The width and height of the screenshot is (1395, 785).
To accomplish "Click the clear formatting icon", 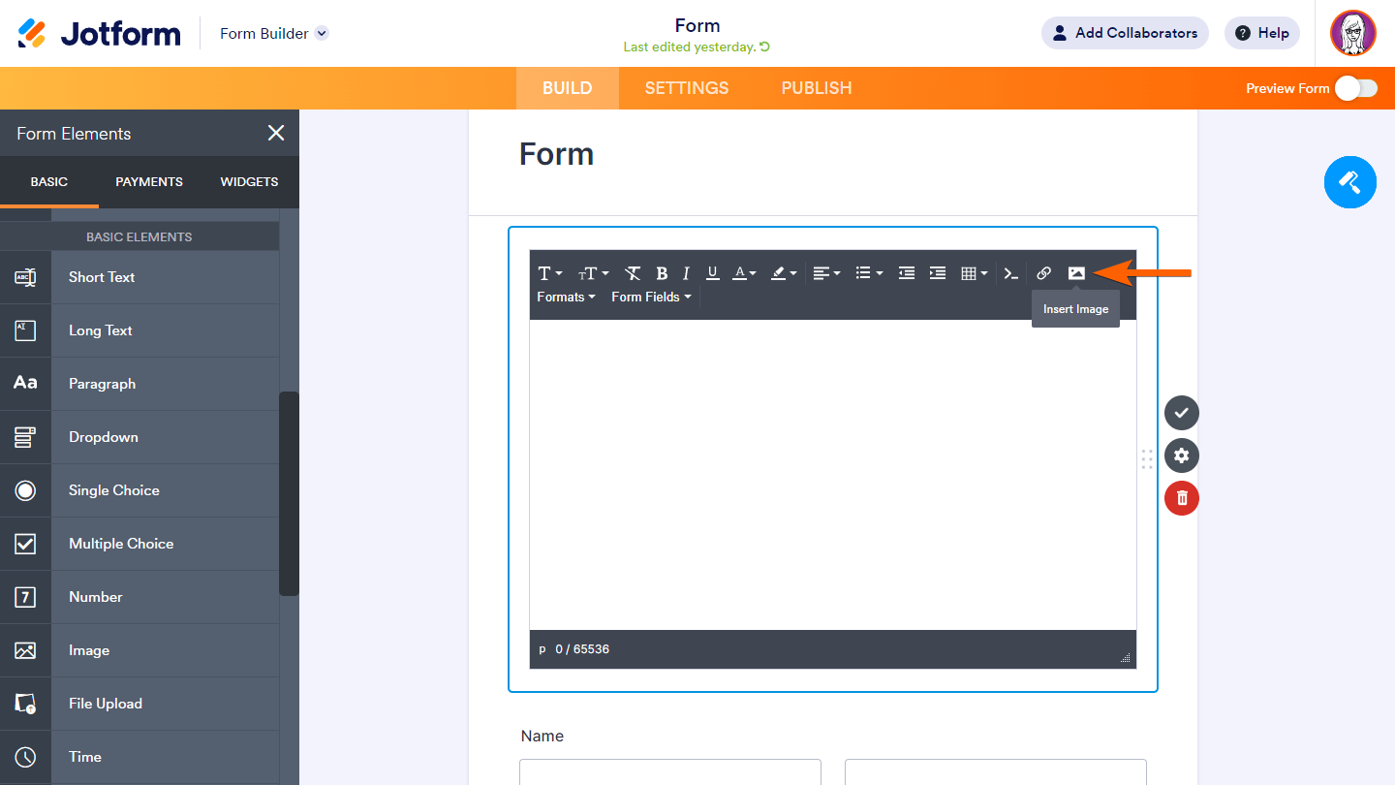I will pyautogui.click(x=633, y=273).
